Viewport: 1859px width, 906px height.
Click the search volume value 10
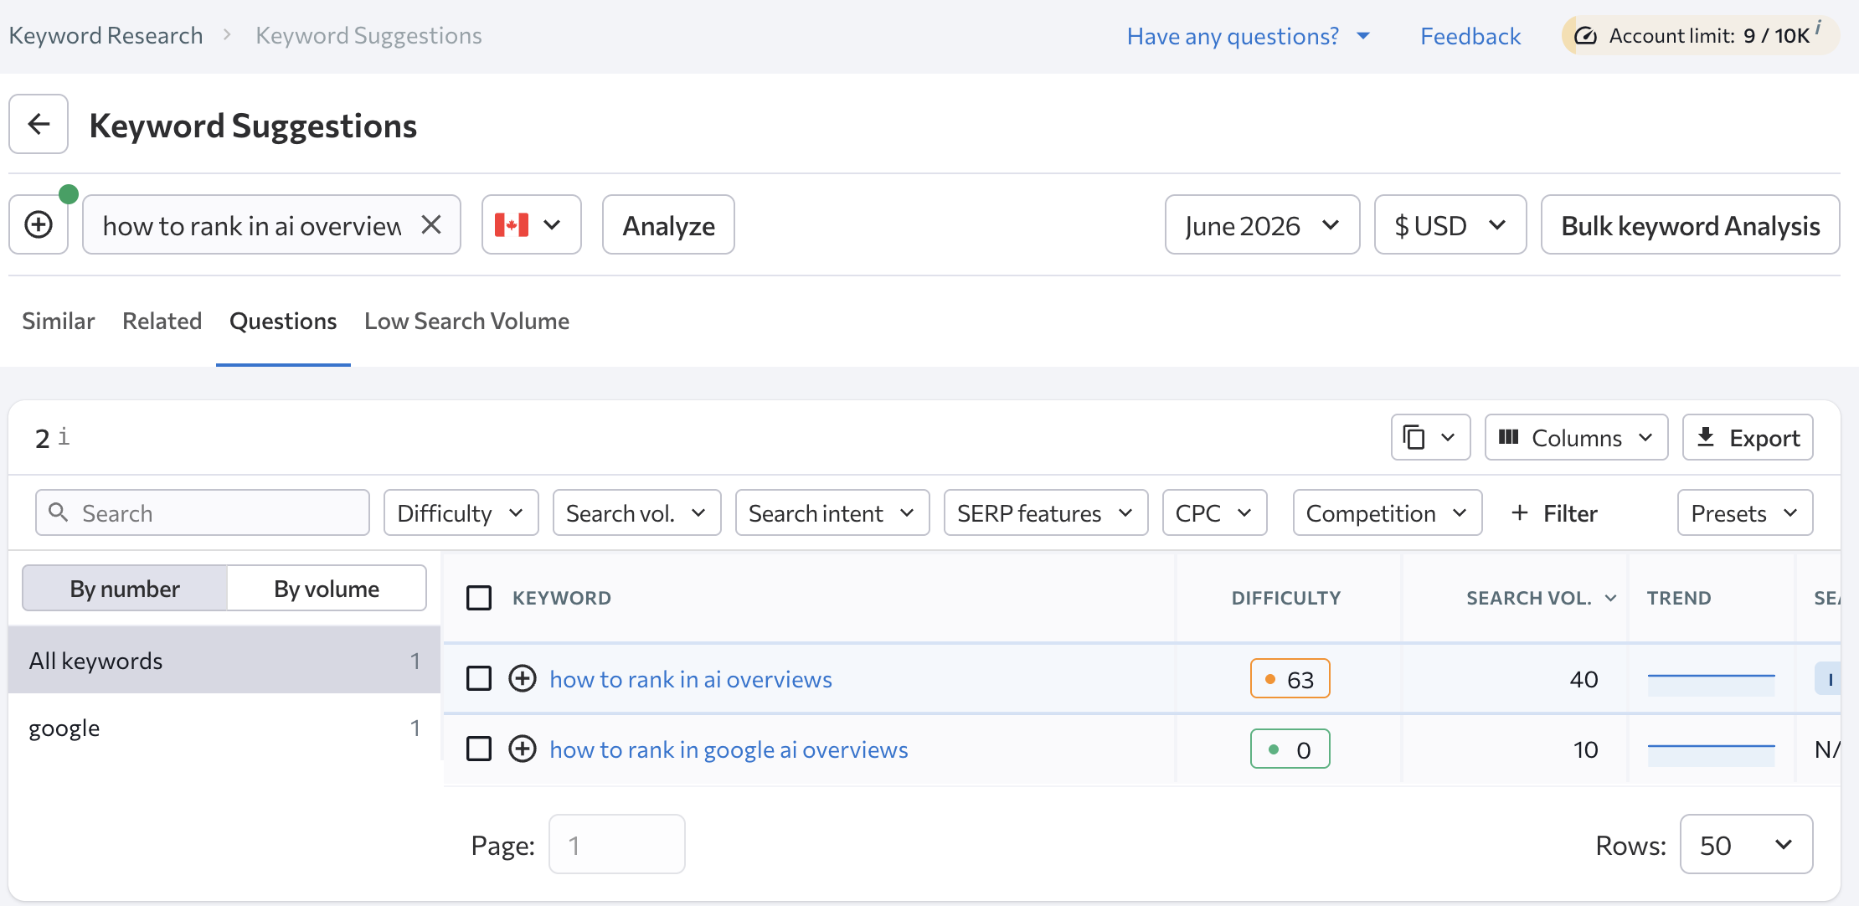[1585, 749]
